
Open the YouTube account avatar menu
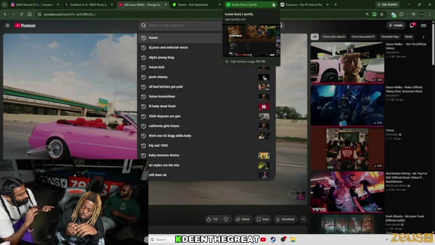pos(423,26)
